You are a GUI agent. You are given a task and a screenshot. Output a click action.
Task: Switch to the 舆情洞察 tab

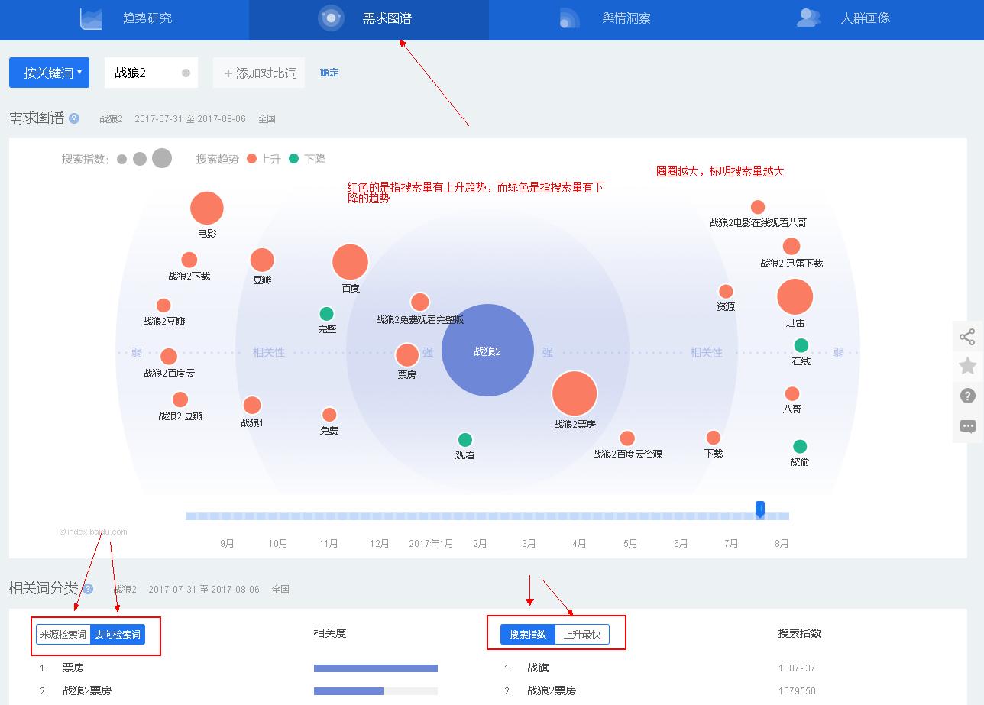tap(625, 18)
